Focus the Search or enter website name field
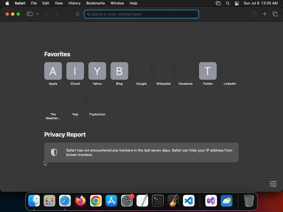The image size is (283, 212). coord(141,14)
